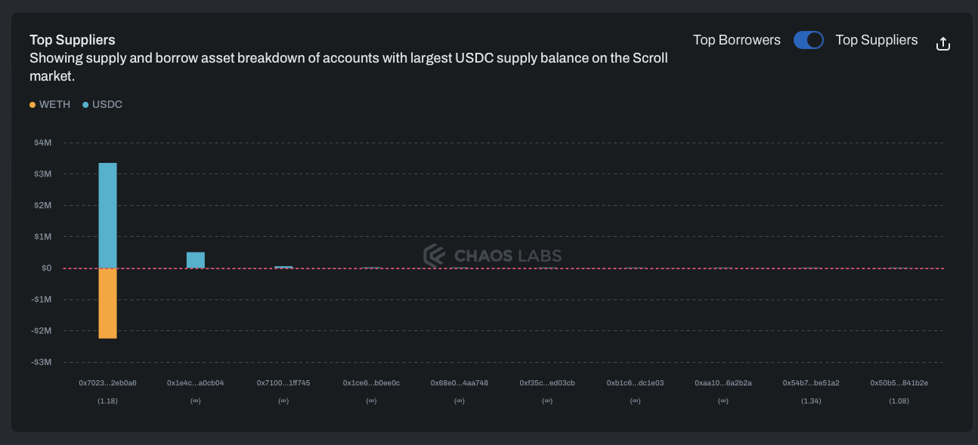The image size is (978, 445).
Task: Click the orange WETH legend dot
Action: coord(32,105)
